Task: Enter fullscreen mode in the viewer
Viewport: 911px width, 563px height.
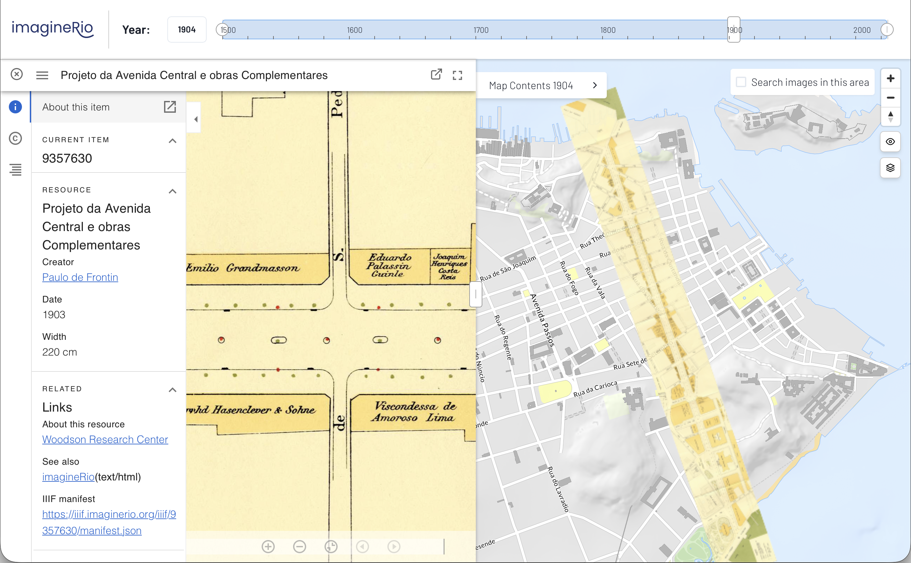Action: point(457,75)
